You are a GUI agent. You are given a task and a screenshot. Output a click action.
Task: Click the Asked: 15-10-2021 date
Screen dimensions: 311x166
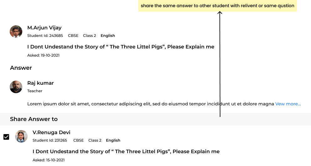point(49,160)
